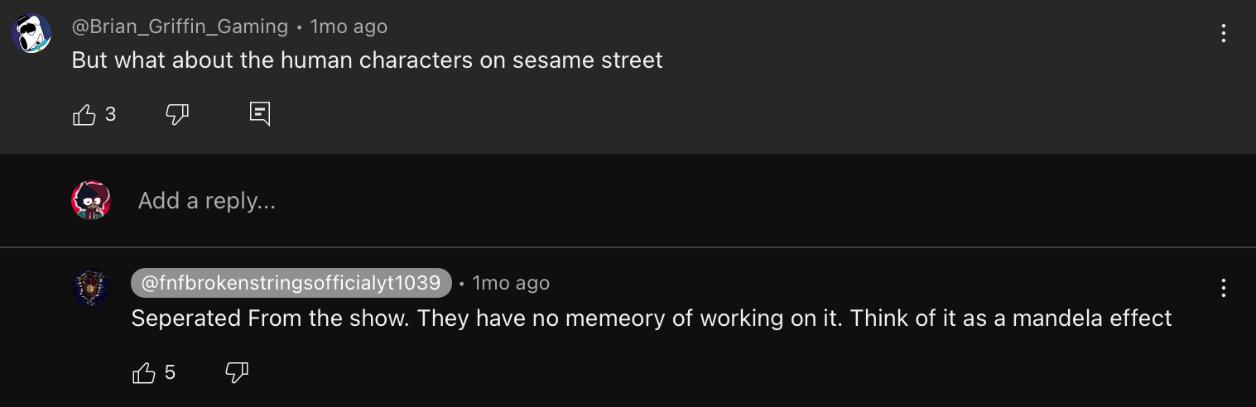Thumbs up the fnfbrokenstringsofficialyt1039 reply
The width and height of the screenshot is (1256, 407).
(x=144, y=373)
